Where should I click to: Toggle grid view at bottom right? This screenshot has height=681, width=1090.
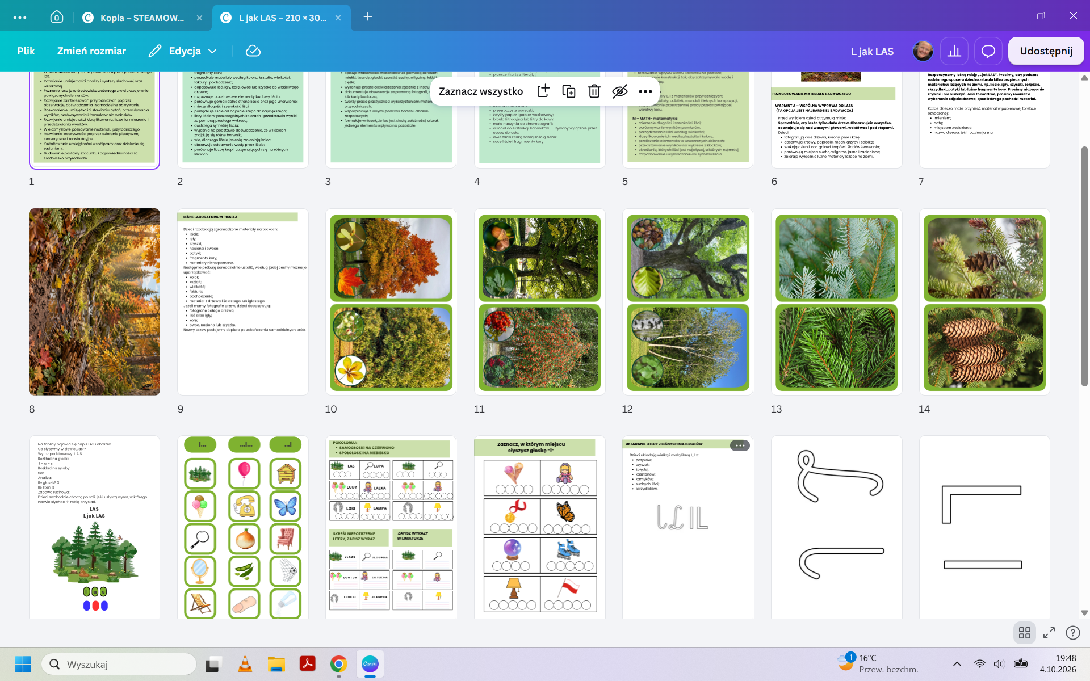point(1025,633)
